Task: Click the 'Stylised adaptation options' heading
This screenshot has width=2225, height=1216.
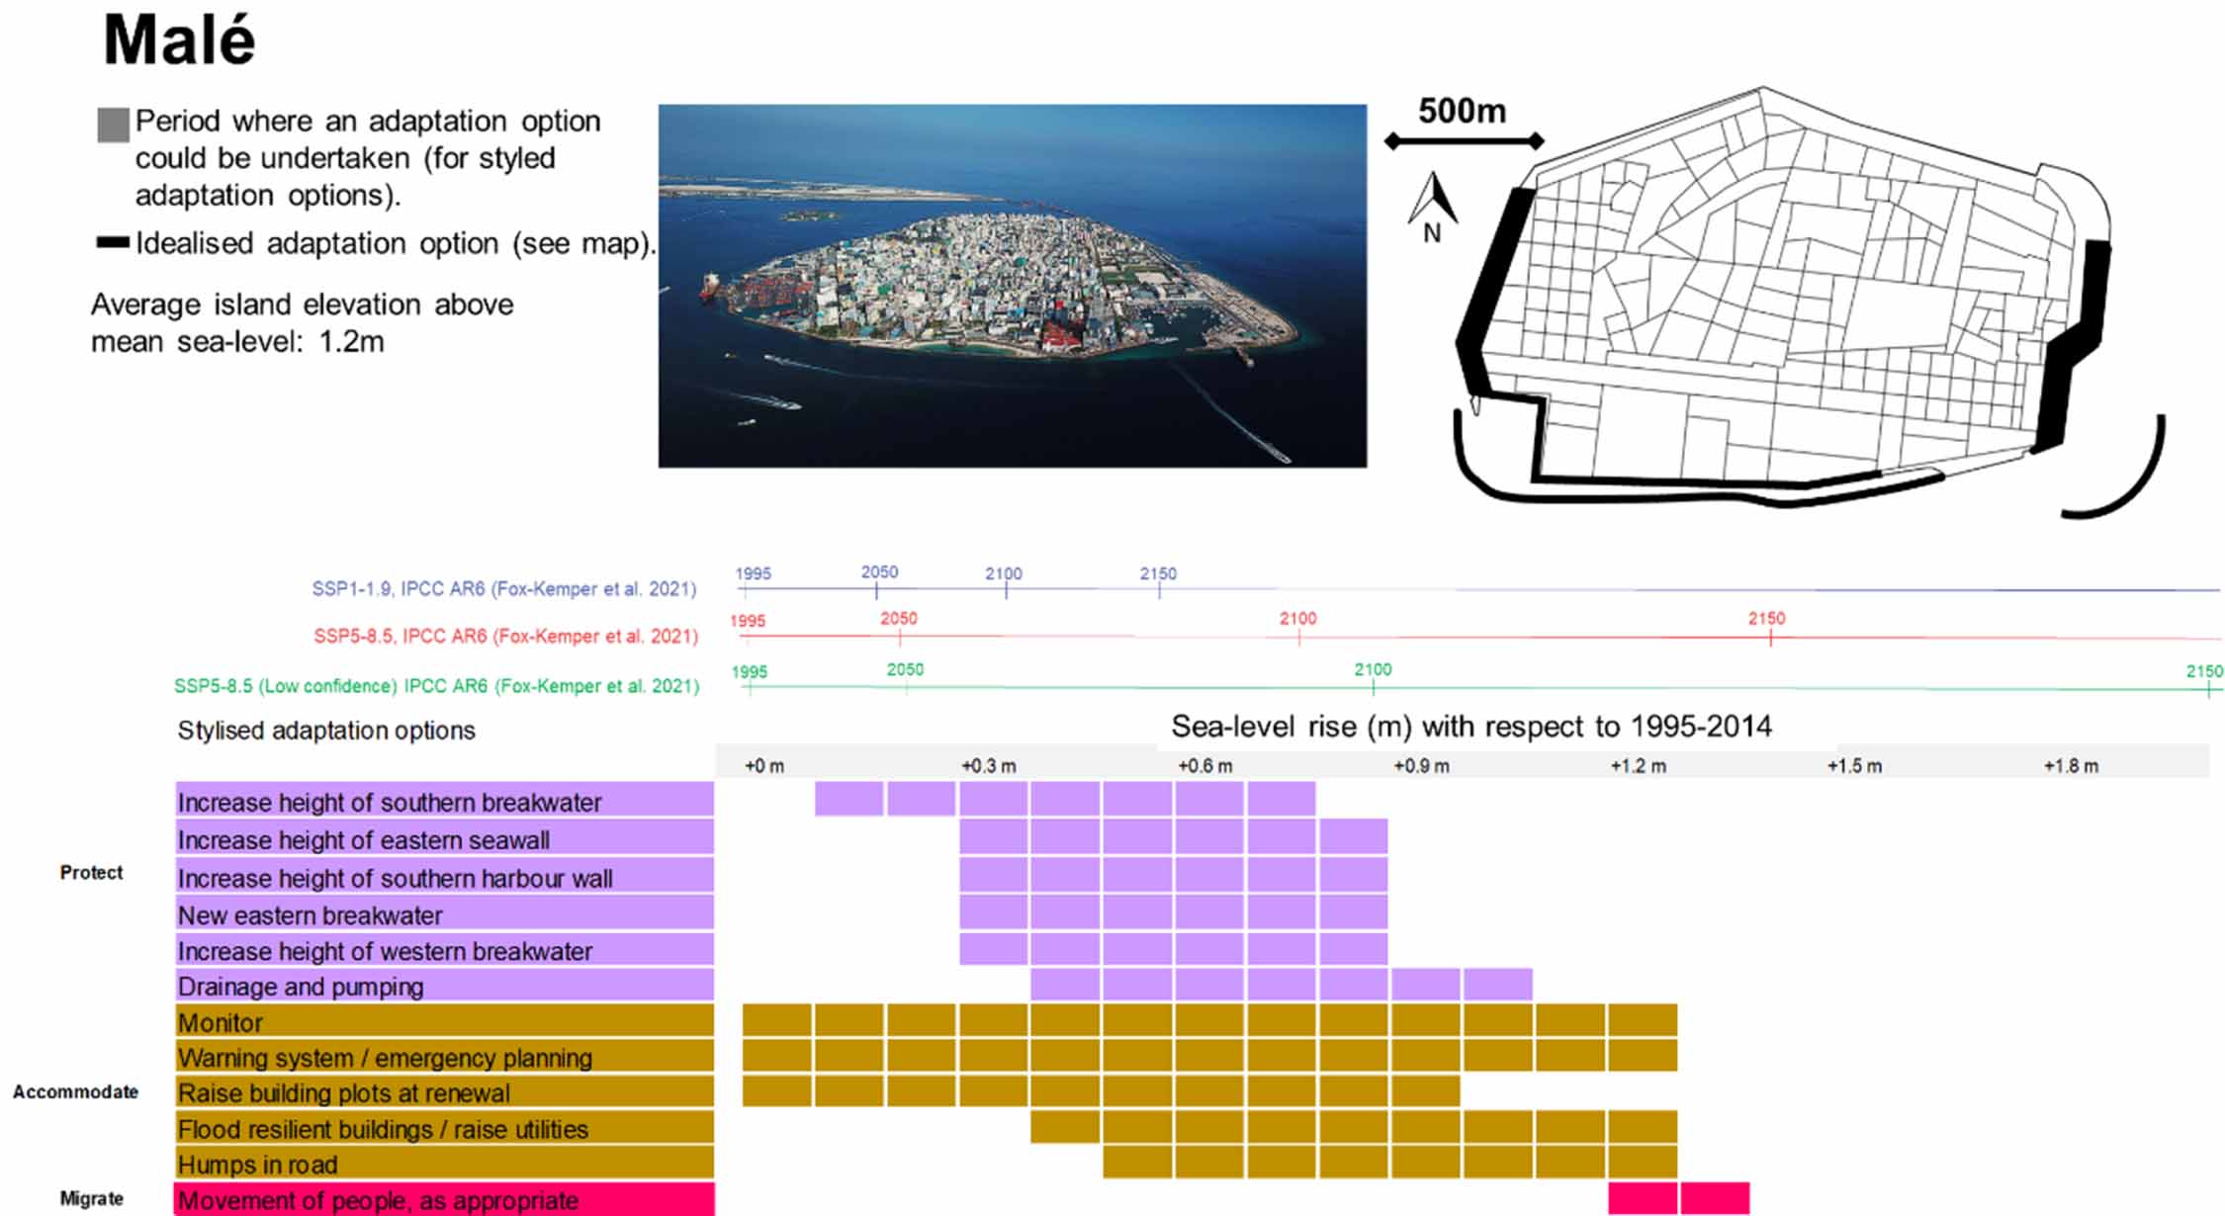Action: tap(326, 731)
